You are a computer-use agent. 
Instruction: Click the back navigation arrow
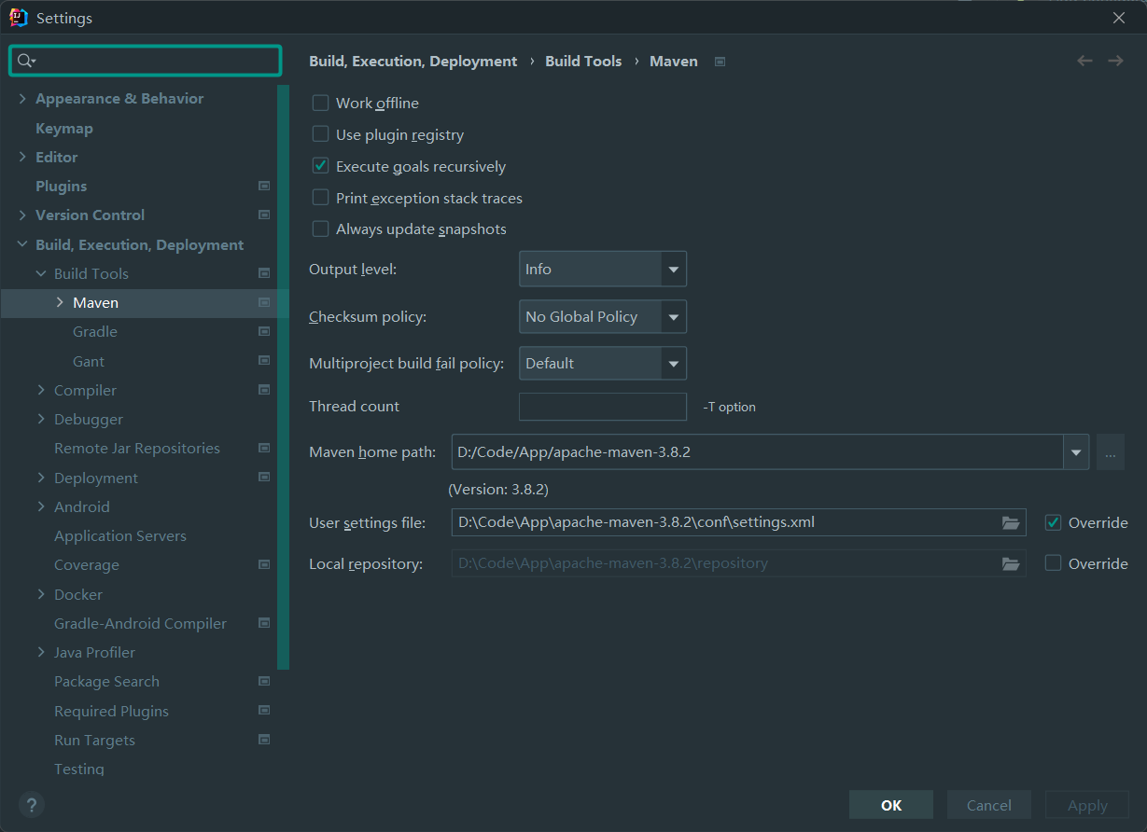pos(1084,61)
